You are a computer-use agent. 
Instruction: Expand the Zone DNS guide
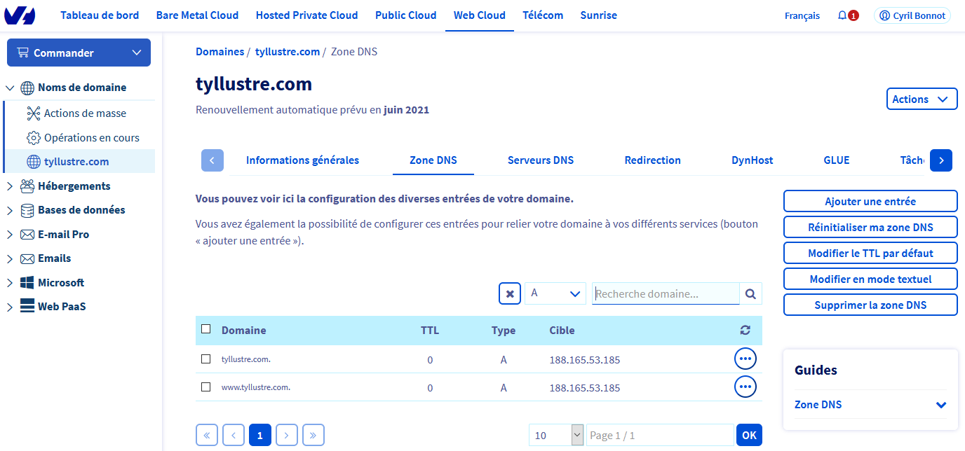[x=940, y=405]
